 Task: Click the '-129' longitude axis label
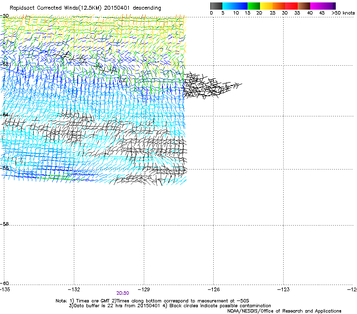coord(144,289)
